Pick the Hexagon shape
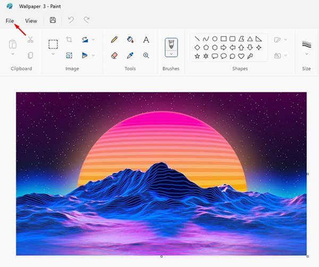Viewport: 319px width, 267px height. click(215, 48)
